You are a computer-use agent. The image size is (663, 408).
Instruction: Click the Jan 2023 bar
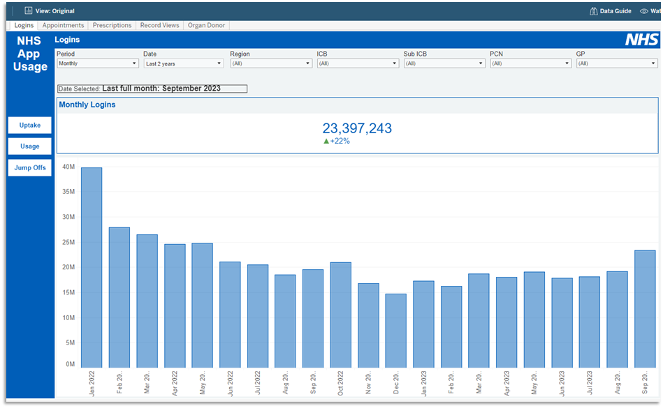click(x=423, y=324)
